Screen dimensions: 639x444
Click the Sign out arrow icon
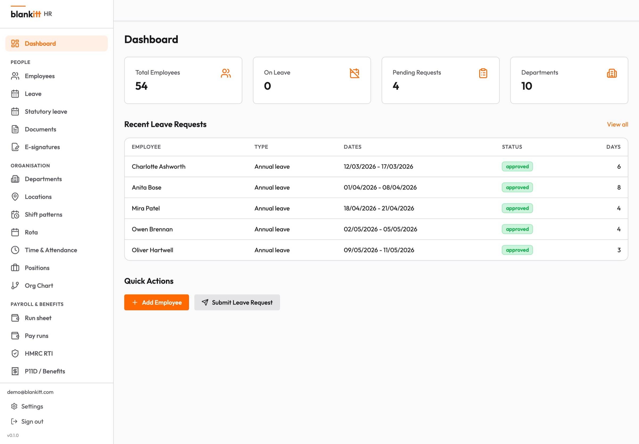click(x=14, y=421)
